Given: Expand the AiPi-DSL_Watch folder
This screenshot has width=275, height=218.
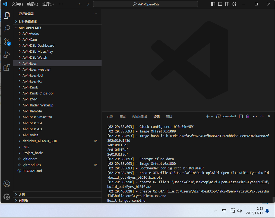Looking at the screenshot, I should click(58, 57).
